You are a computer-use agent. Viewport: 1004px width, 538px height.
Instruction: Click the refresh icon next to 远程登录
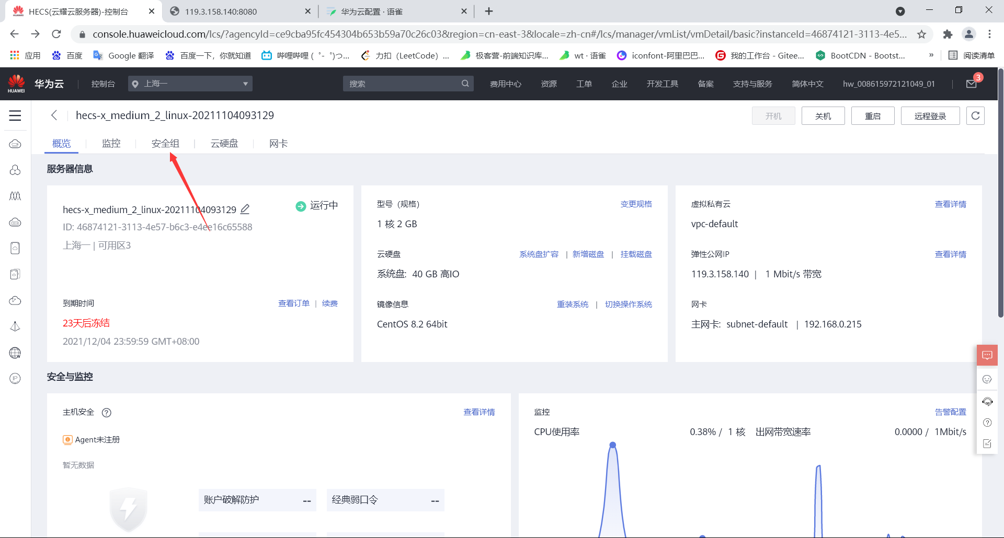(975, 115)
